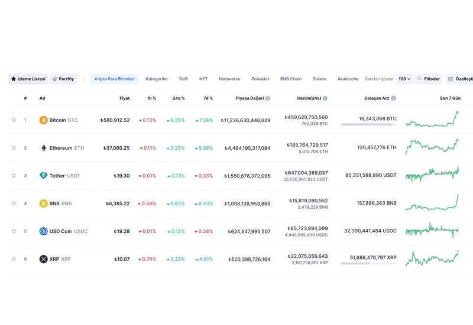The width and height of the screenshot is (473, 325).
Task: Click info icon next to Dolaşan Arz
Action: point(394,99)
